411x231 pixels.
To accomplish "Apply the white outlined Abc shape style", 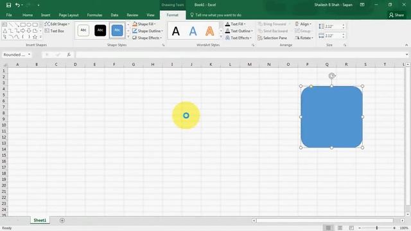I will (x=83, y=30).
